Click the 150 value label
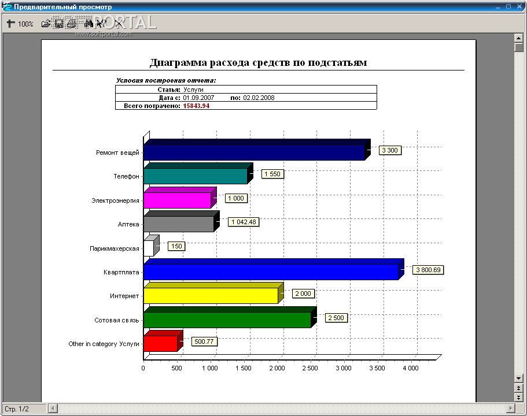The width and height of the screenshot is (527, 416). [x=176, y=246]
